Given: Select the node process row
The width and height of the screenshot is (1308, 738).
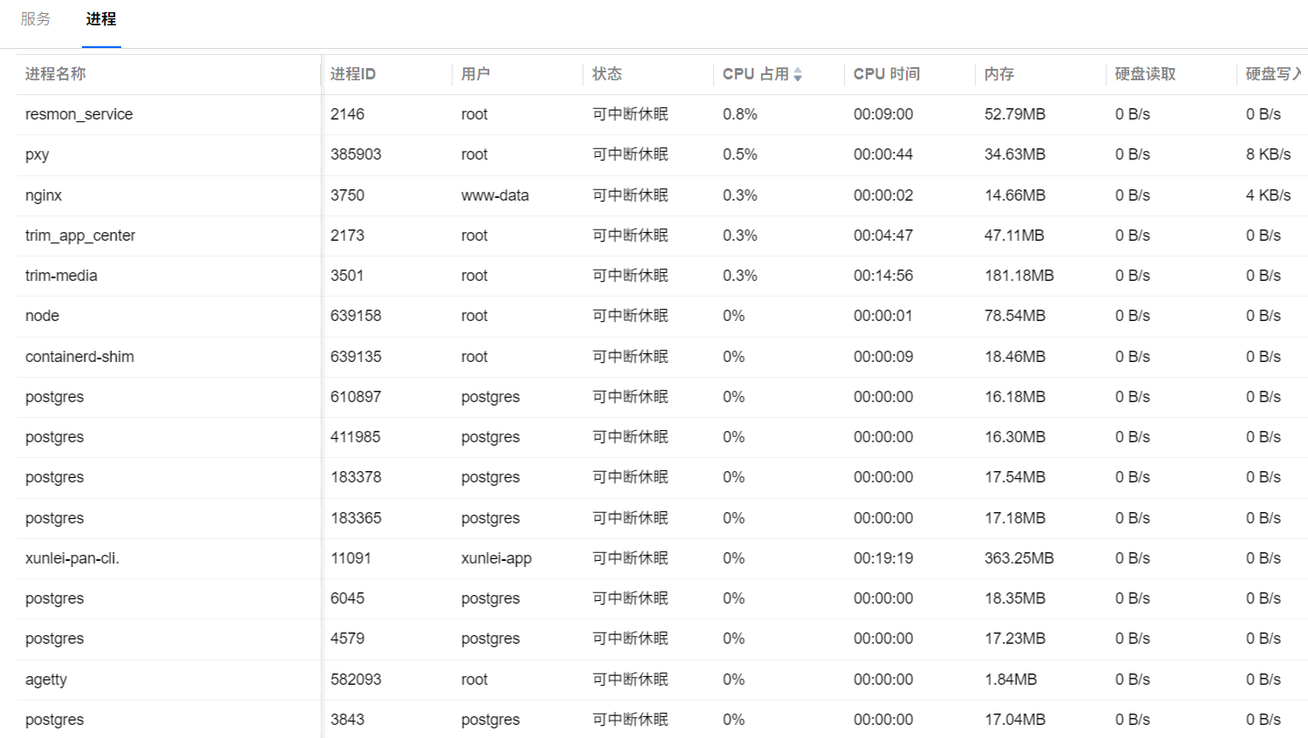Looking at the screenshot, I should [662, 316].
